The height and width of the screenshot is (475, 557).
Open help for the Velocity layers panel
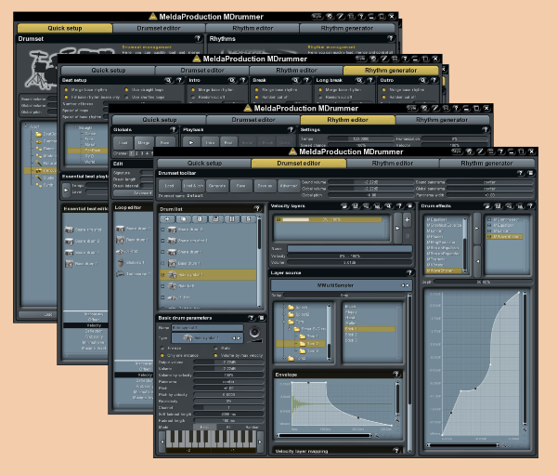coord(399,205)
